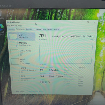Click the 2104 threads count

tap(51, 76)
